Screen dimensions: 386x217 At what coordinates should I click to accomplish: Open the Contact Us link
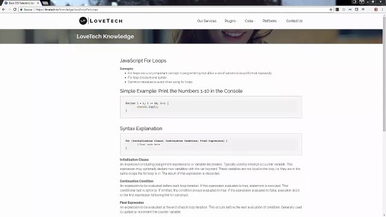[294, 21]
